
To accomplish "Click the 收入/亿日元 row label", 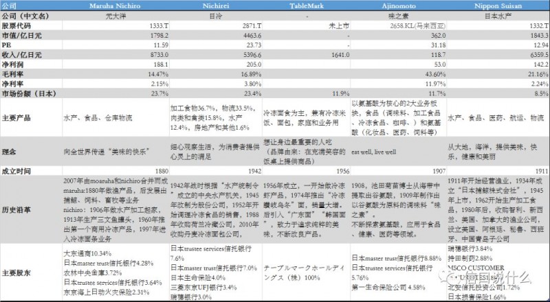I will click(21, 55).
